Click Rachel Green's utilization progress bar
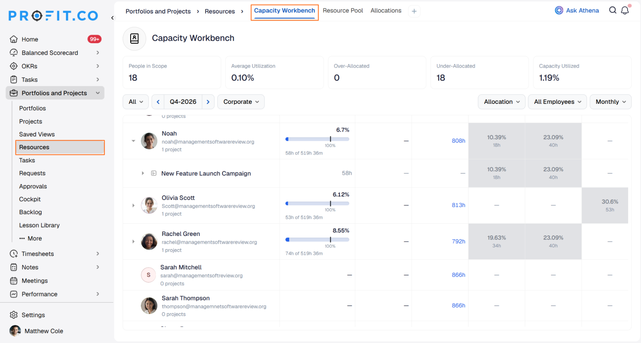Screen dimensions: 641x343 (317, 239)
